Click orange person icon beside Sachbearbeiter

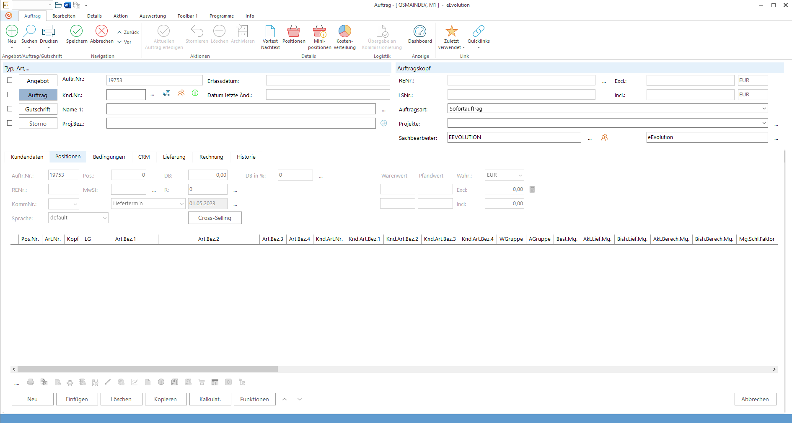pyautogui.click(x=604, y=137)
